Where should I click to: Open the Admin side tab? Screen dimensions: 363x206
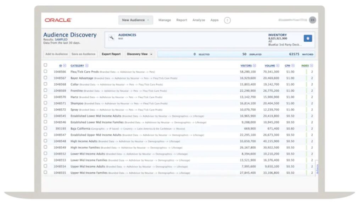tap(317, 168)
